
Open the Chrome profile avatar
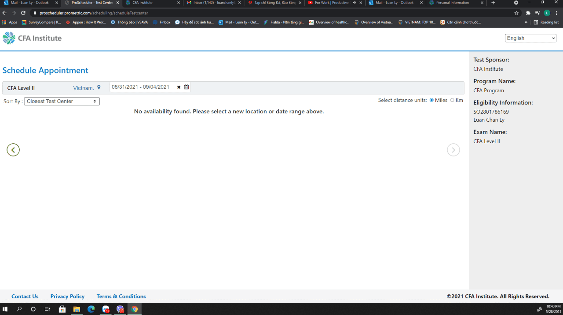(547, 13)
